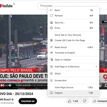Choose Share in the context menu
This screenshot has width=107, height=107.
pyautogui.click(x=73, y=74)
